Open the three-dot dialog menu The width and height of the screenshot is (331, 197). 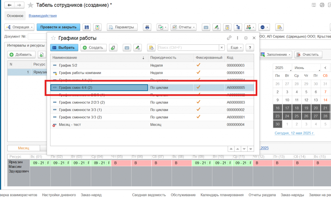tap(238, 38)
